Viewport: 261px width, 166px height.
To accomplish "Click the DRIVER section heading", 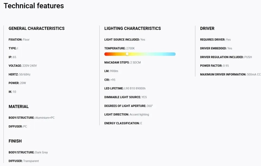I will (x=207, y=29).
